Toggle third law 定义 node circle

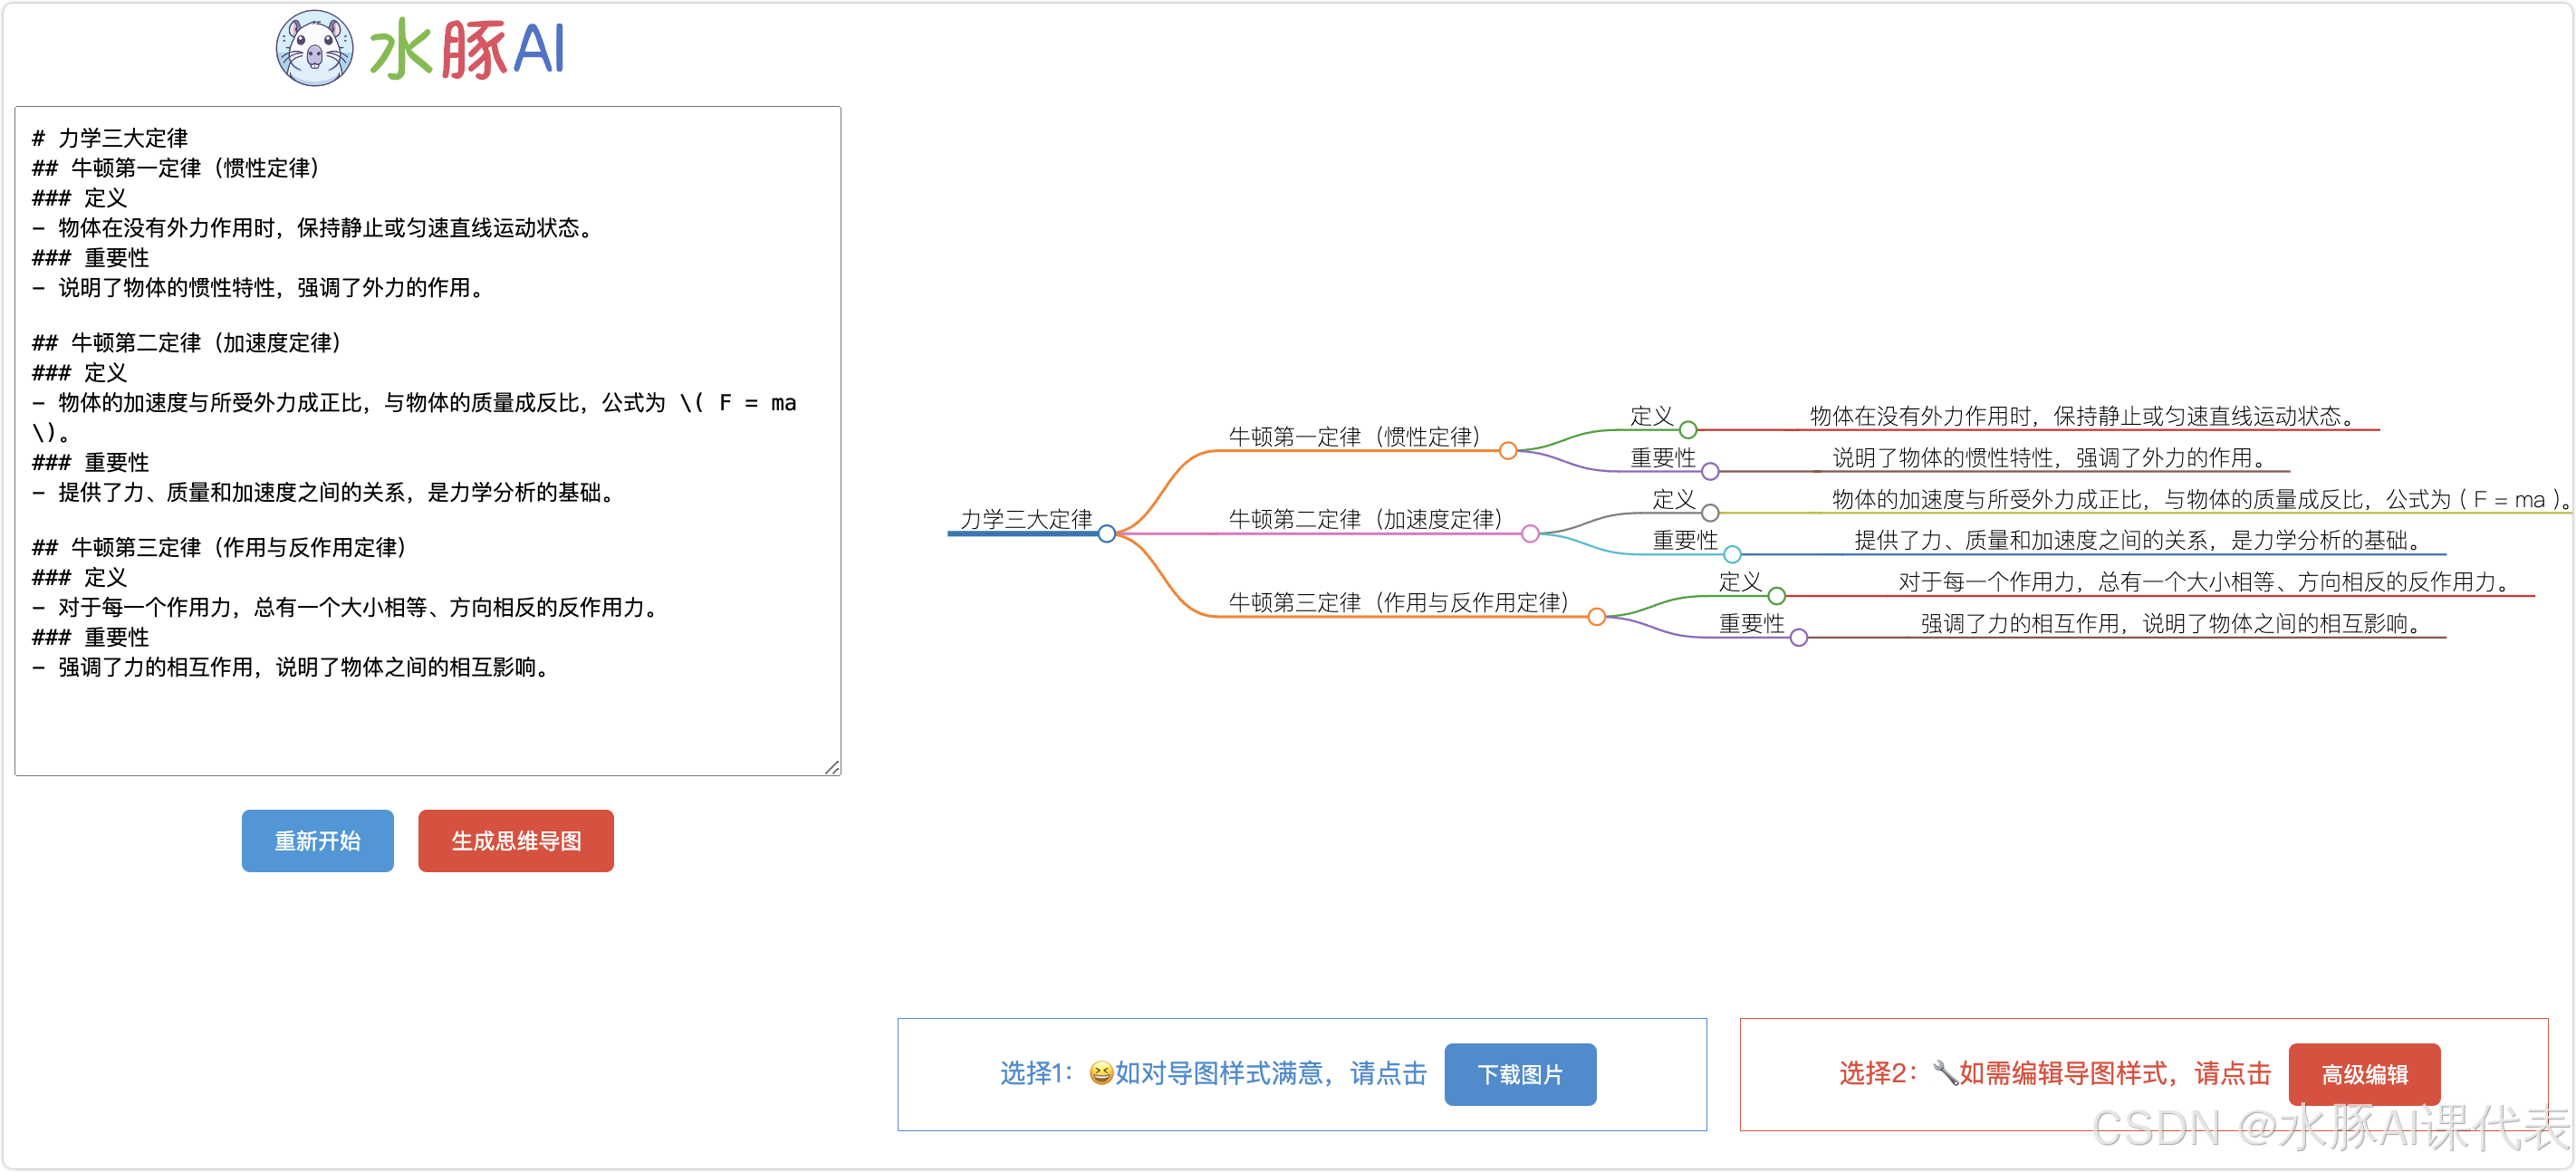pyautogui.click(x=1776, y=596)
